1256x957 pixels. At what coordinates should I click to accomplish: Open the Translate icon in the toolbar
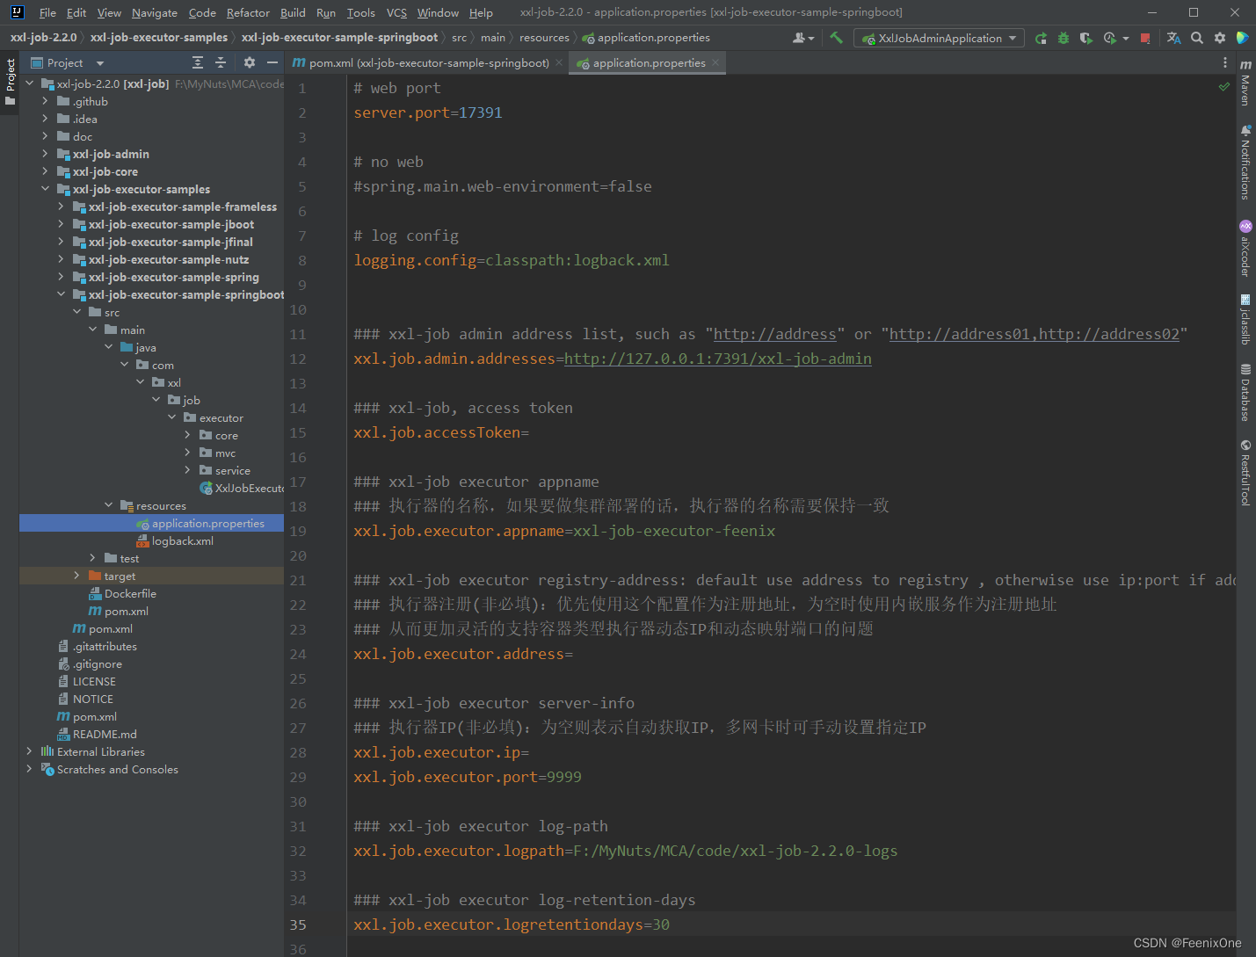point(1173,38)
